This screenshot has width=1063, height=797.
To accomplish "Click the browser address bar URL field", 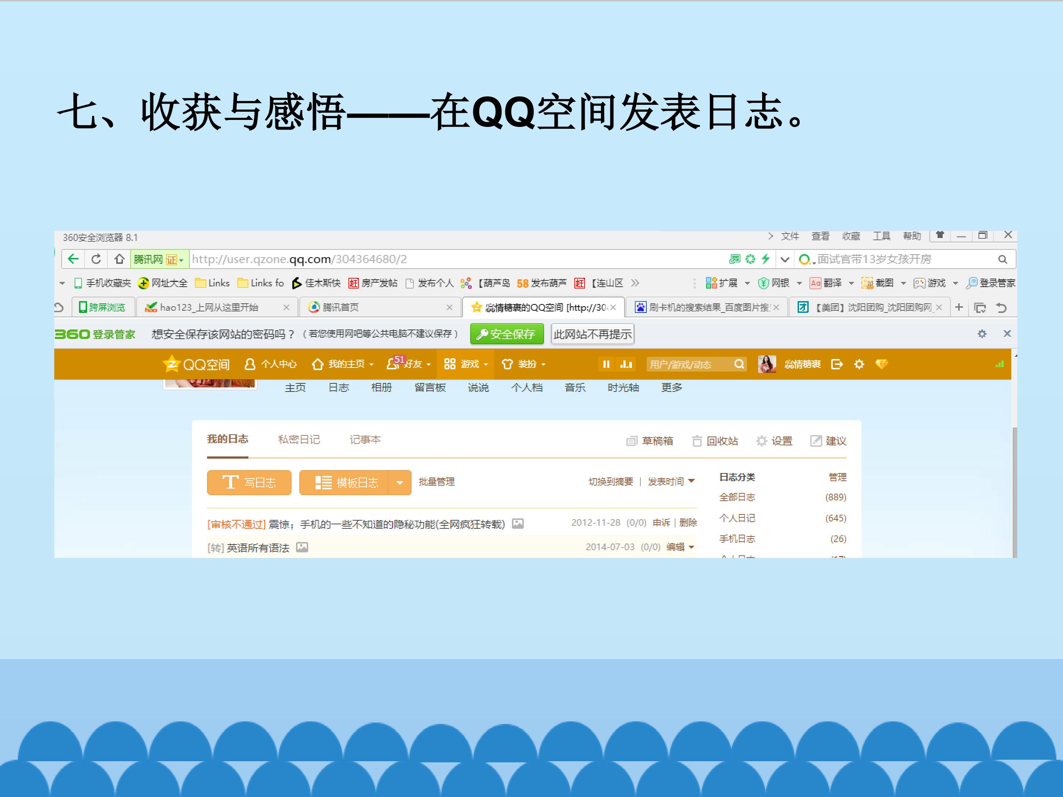I will tap(457, 259).
